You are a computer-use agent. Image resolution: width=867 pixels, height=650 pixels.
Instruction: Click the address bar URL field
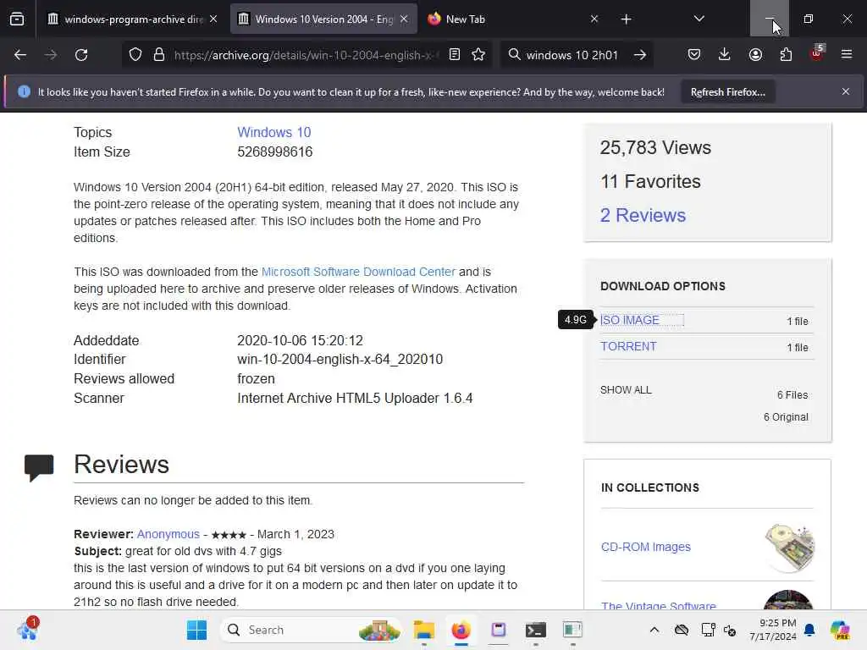pyautogui.click(x=306, y=55)
